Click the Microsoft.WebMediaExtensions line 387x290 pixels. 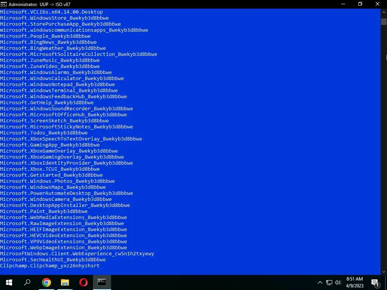coord(63,217)
